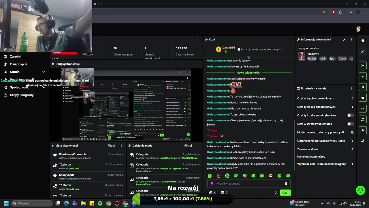
Task: Open session stats panel three-dot menu
Action: (198, 40)
